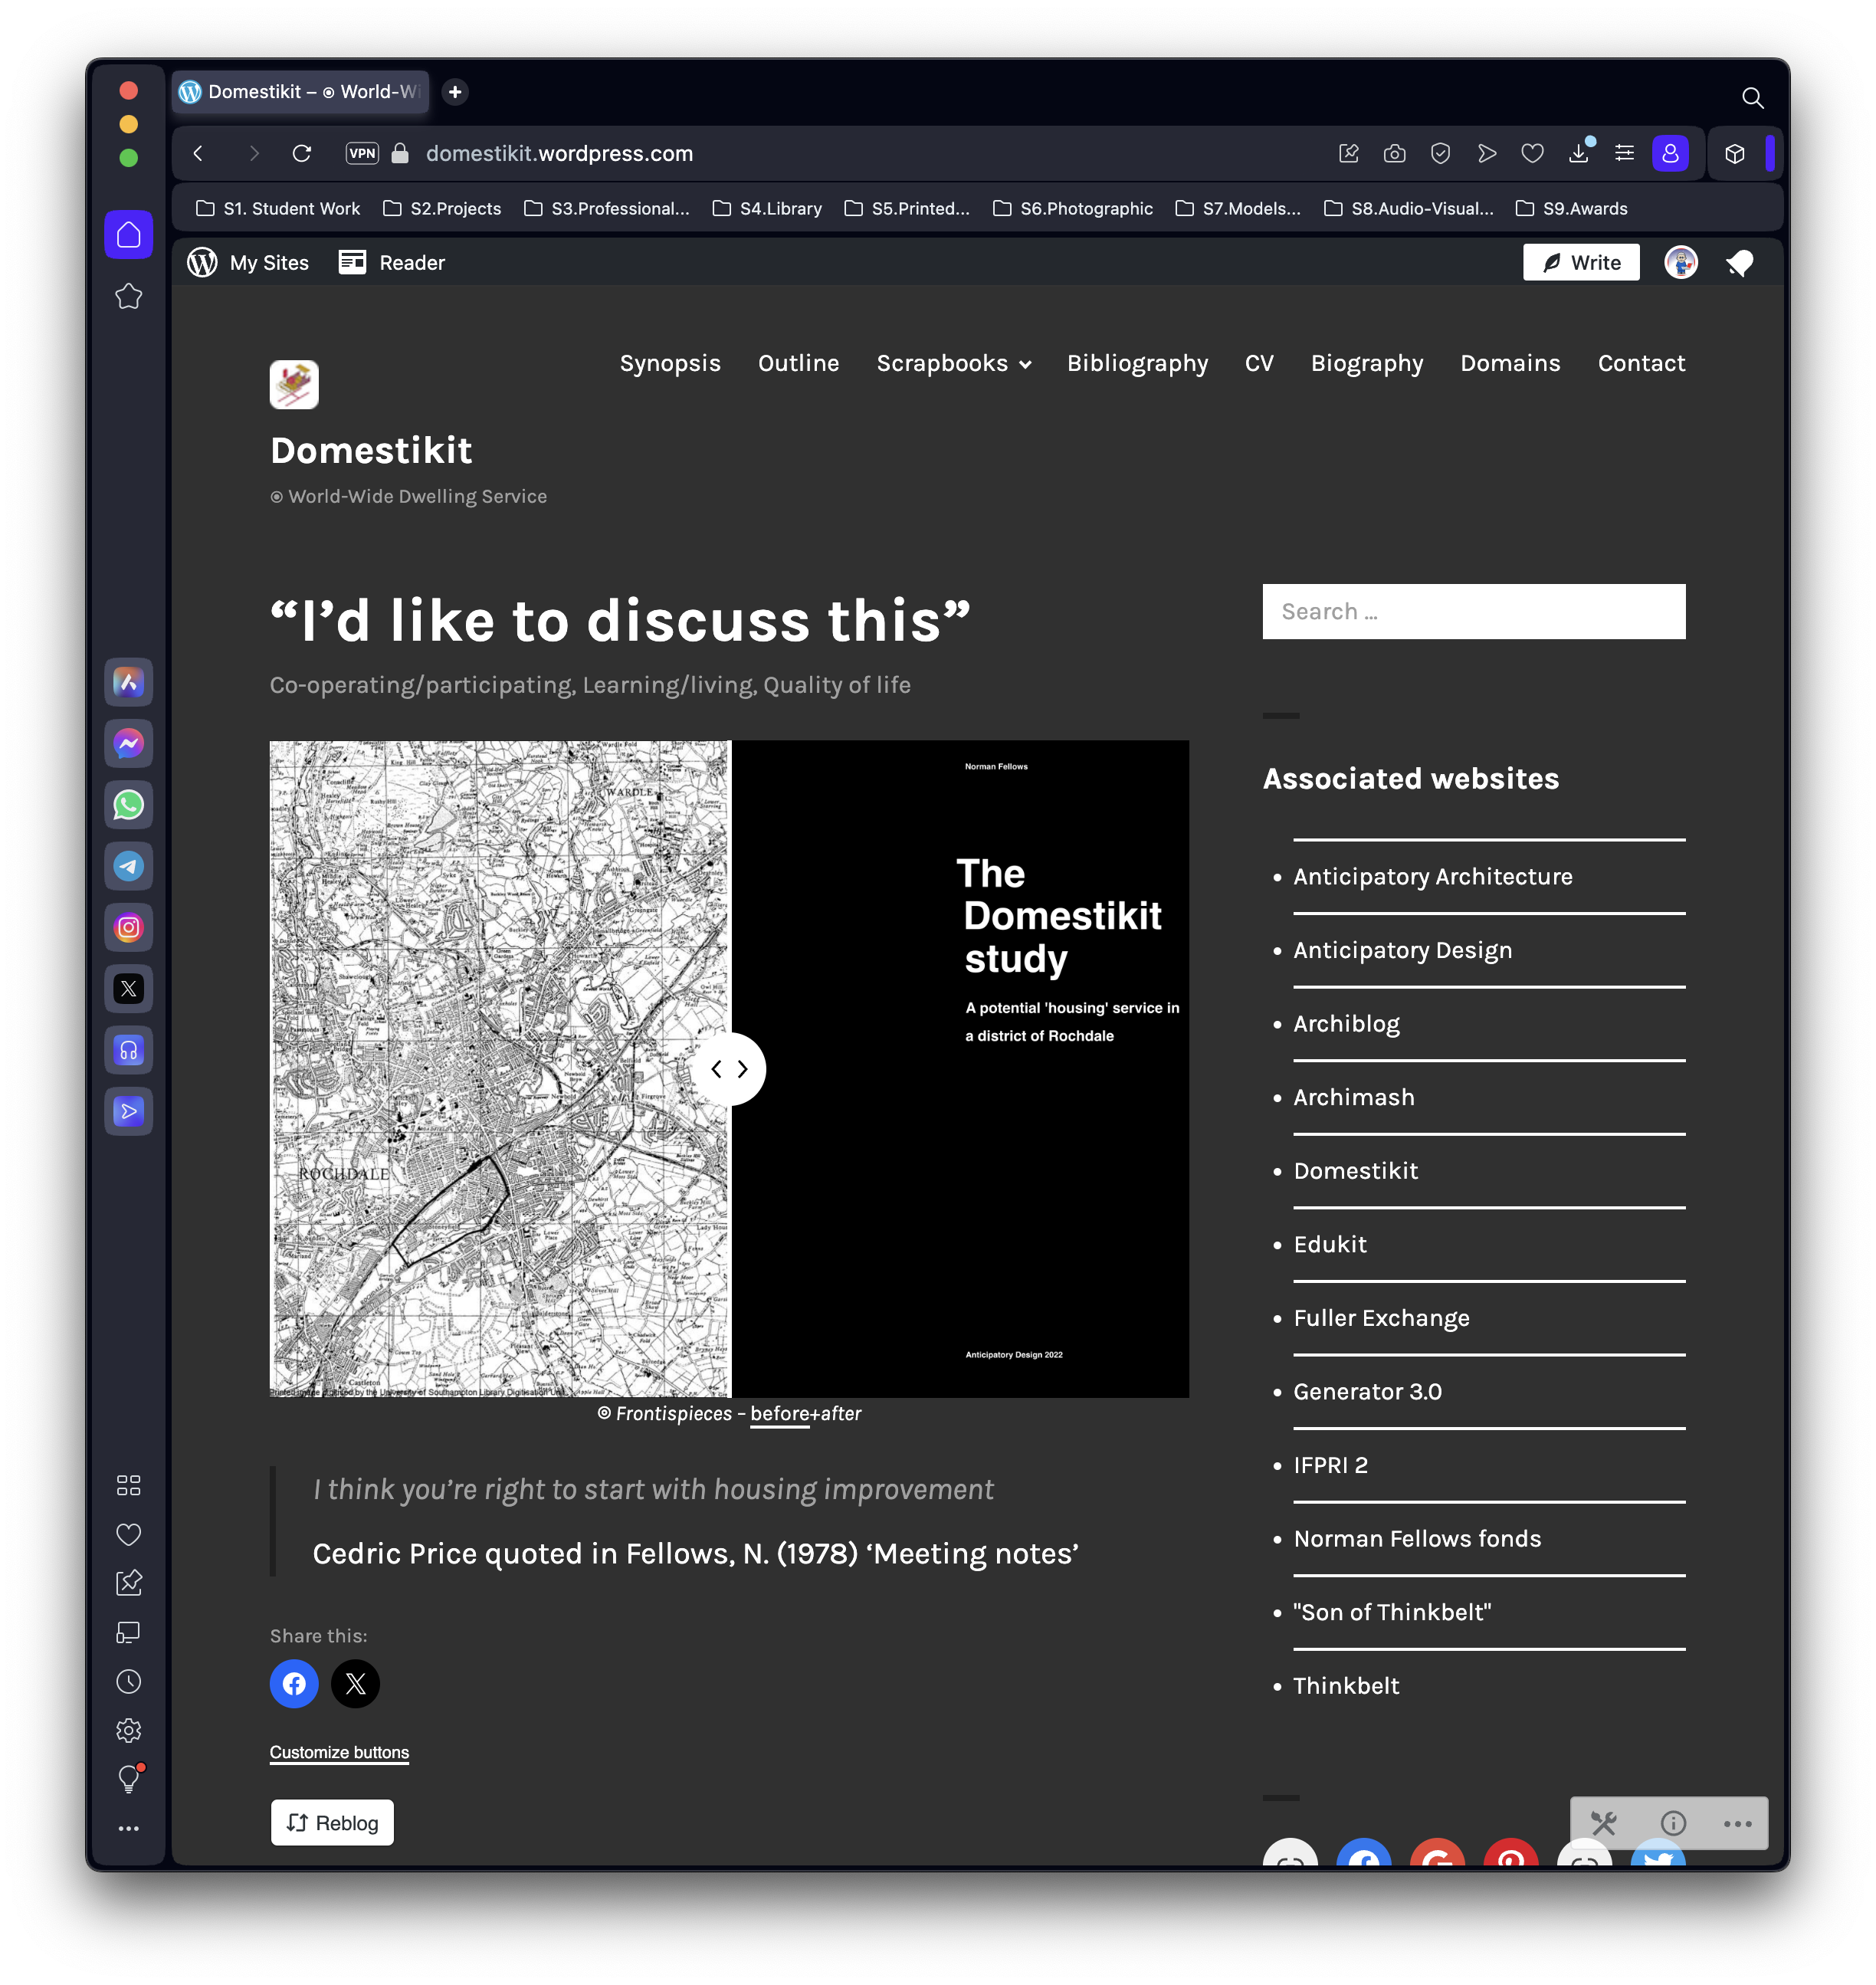1876x1985 pixels.
Task: Open the Archiblog associated website link
Action: tap(1346, 1024)
